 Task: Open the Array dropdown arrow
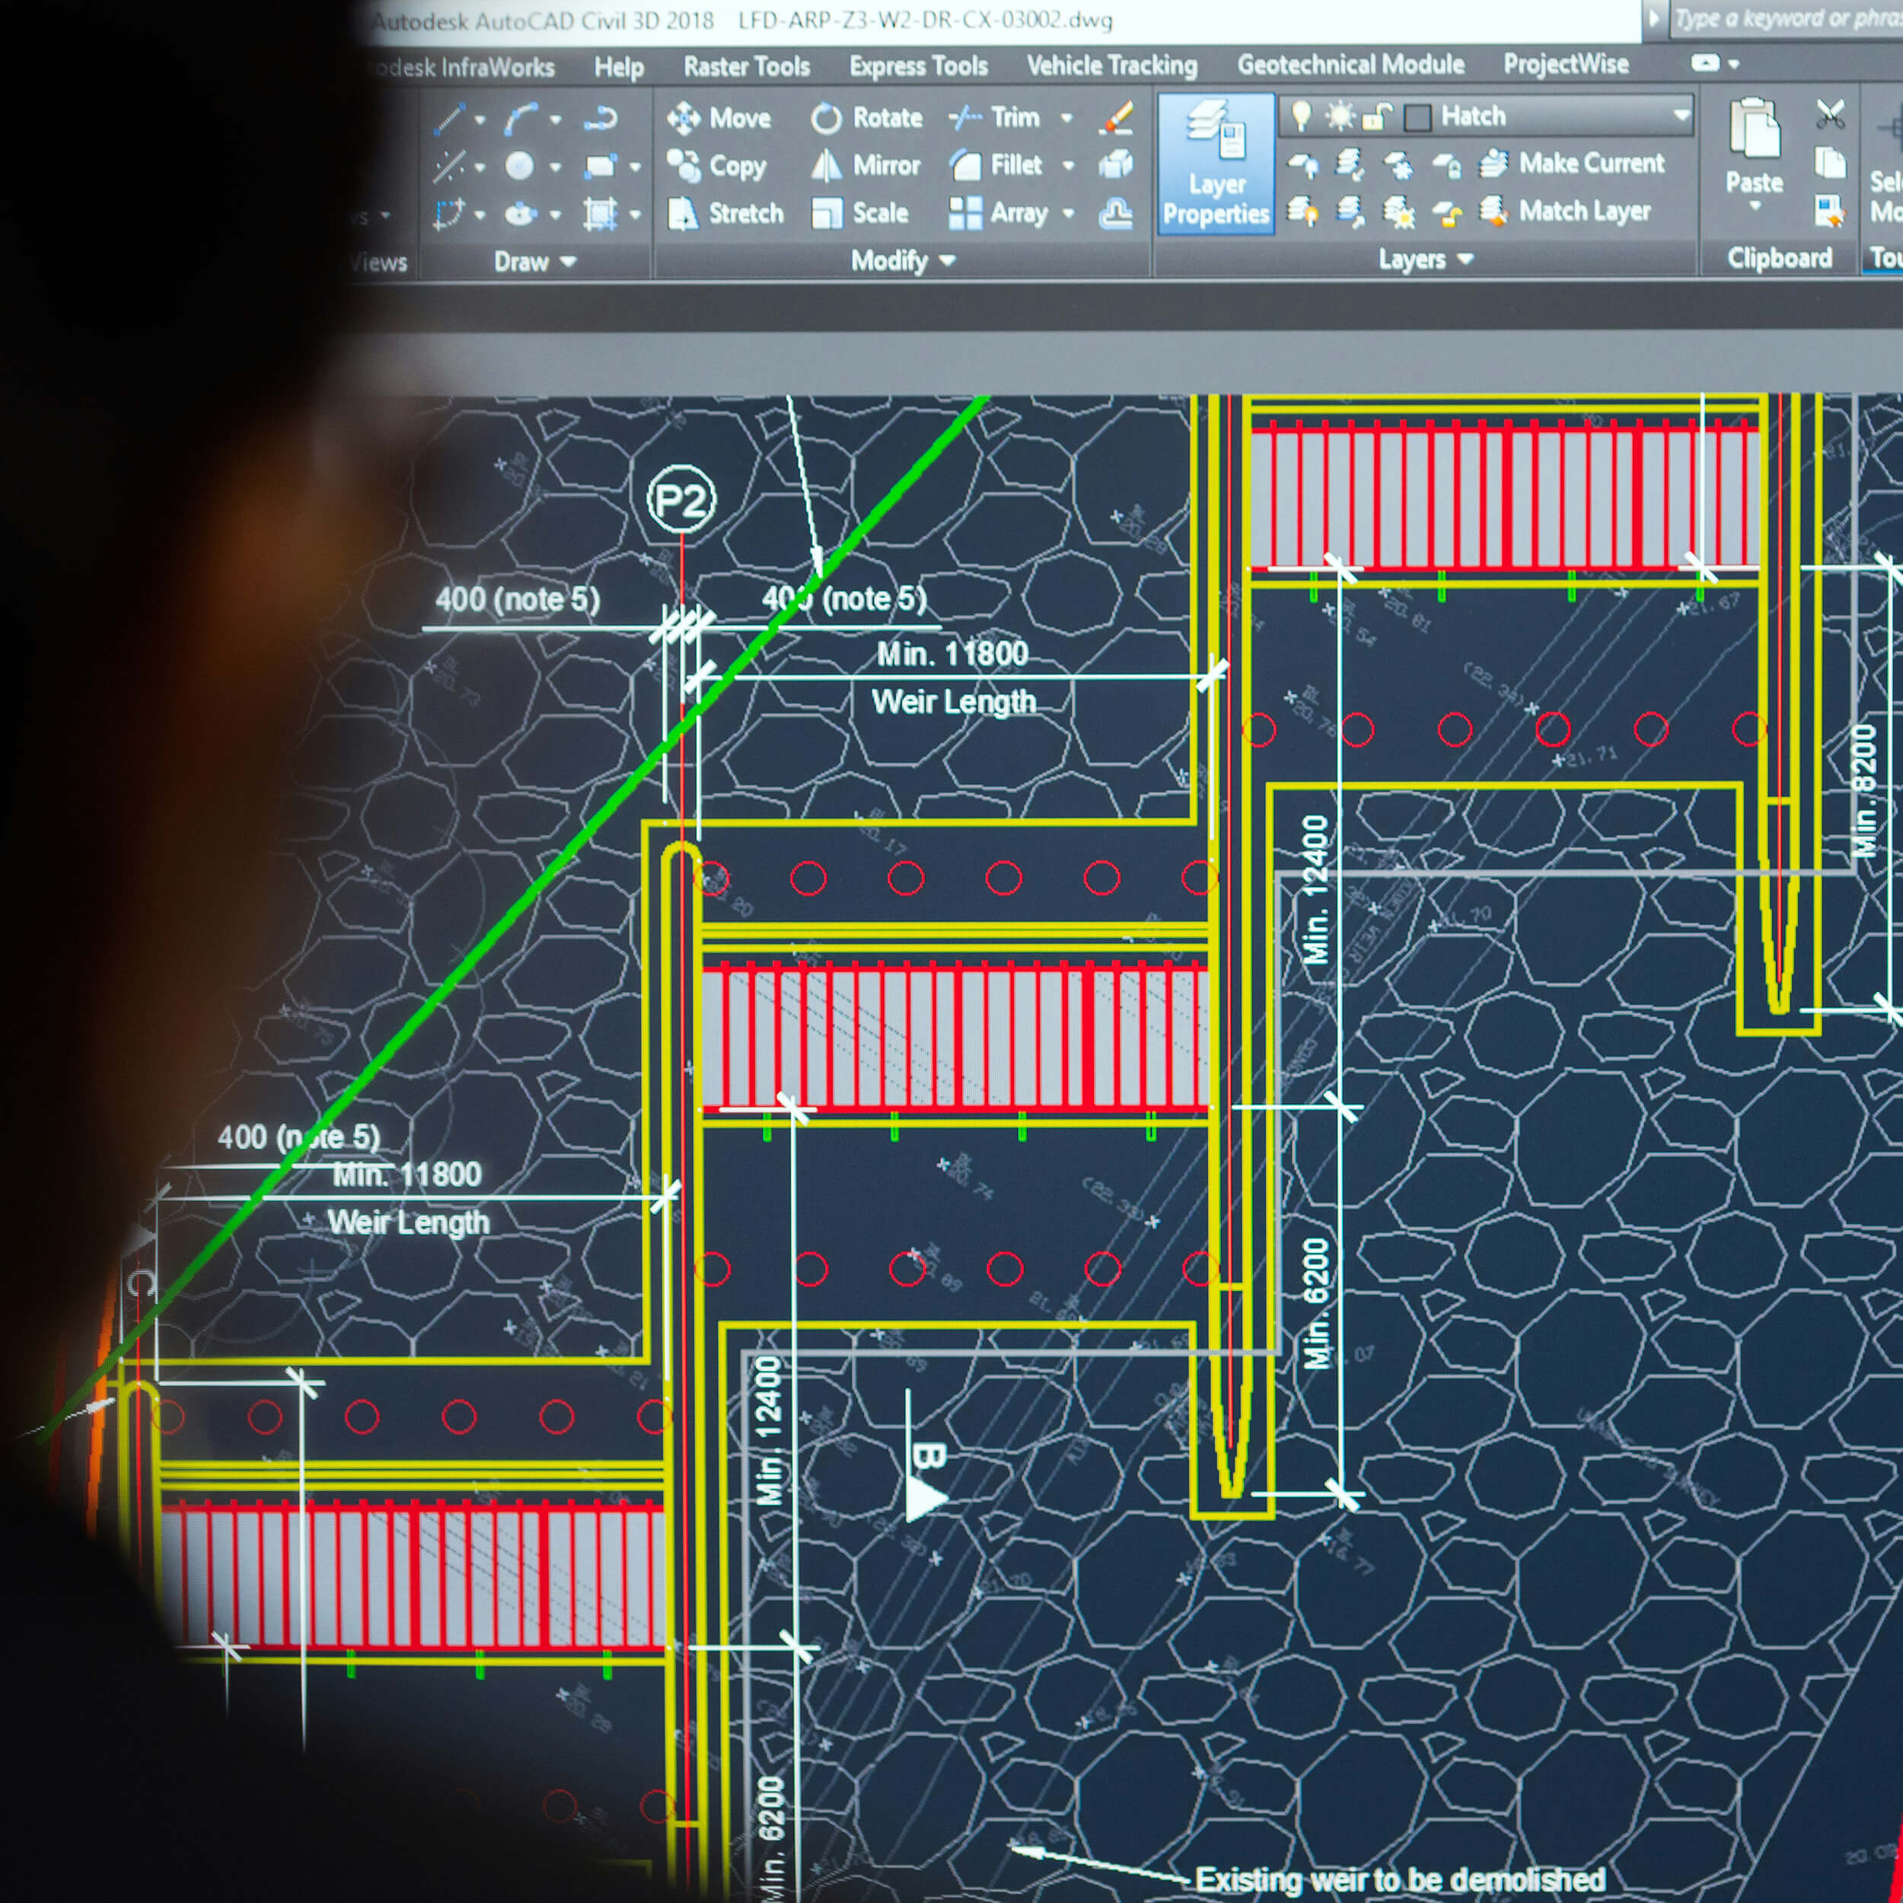click(x=1068, y=213)
